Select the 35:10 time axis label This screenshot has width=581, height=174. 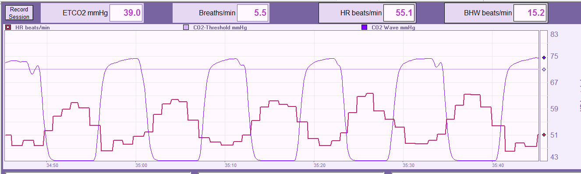(230, 165)
